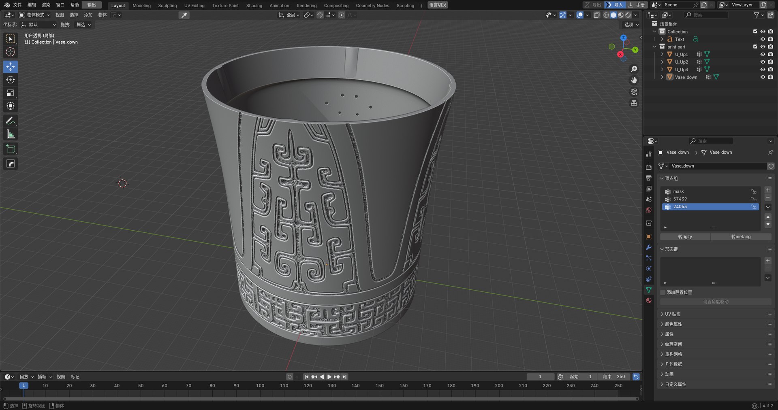Viewport: 778px width, 410px height.
Task: Select the Cursor tool in the toolbar
Action: click(x=11, y=52)
